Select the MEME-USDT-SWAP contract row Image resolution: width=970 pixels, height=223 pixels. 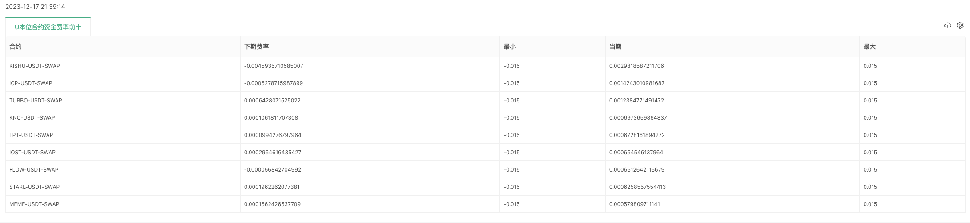pos(34,204)
